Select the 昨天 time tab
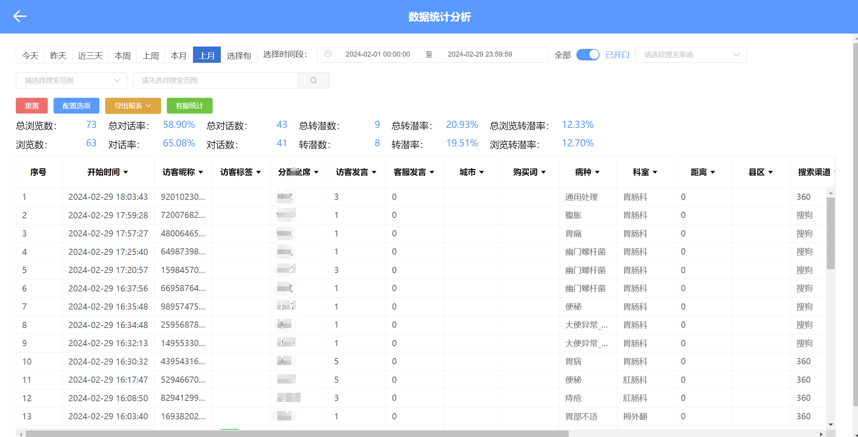This screenshot has height=437, width=858. 58,55
